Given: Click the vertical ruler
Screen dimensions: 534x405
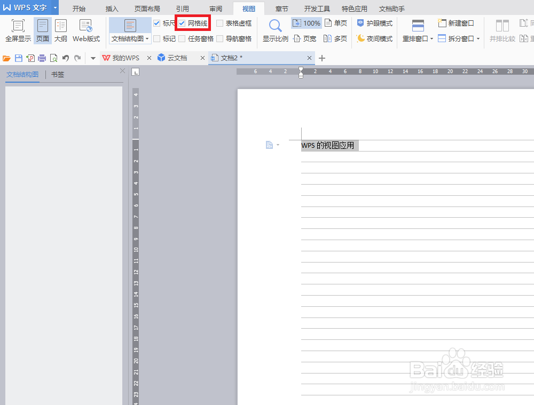Looking at the screenshot, I should tap(136, 247).
